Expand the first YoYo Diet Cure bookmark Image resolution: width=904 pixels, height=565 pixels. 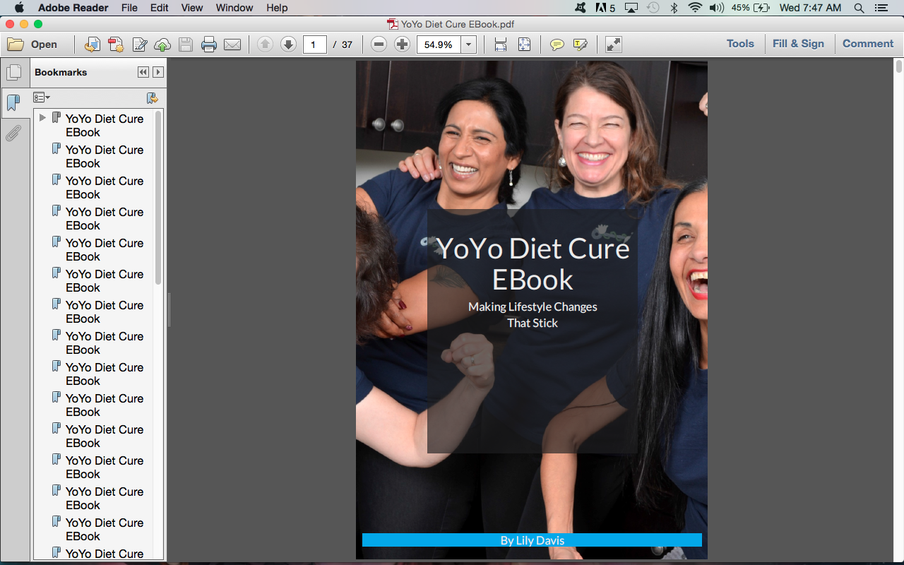click(42, 118)
